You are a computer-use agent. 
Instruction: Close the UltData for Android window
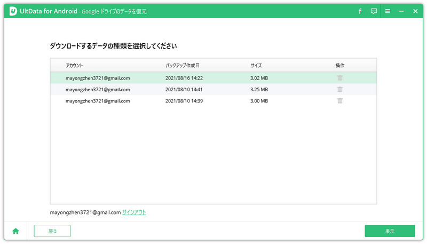(x=415, y=11)
